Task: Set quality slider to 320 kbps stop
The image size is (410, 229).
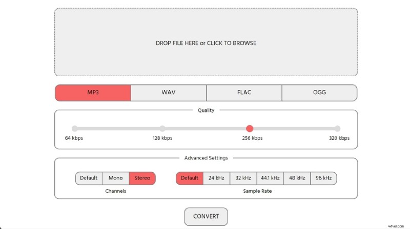Action: click(337, 128)
